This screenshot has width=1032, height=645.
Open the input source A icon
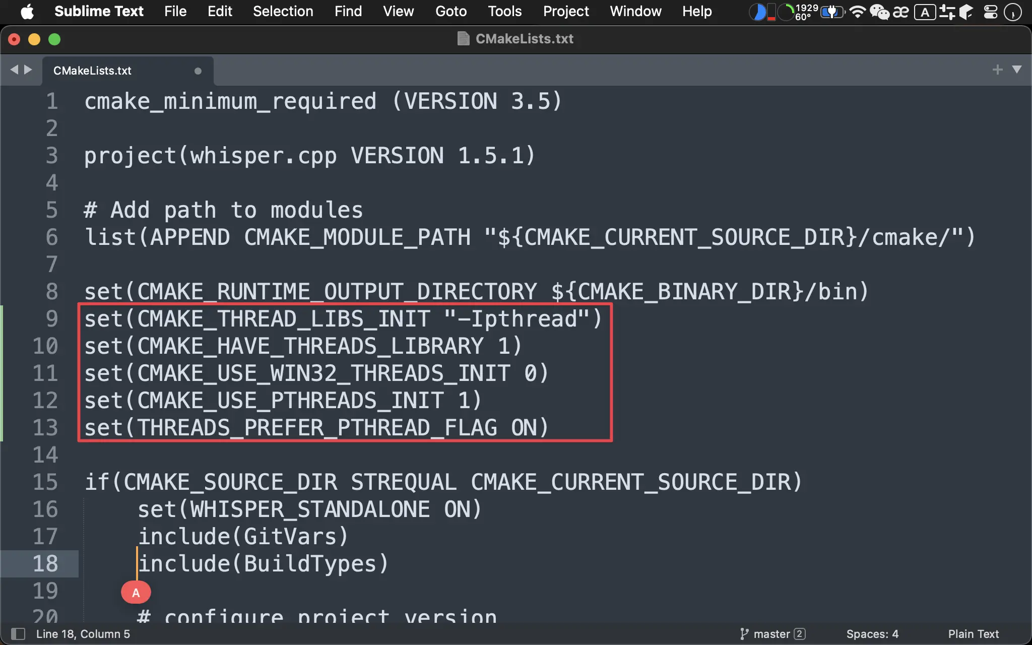tap(925, 12)
